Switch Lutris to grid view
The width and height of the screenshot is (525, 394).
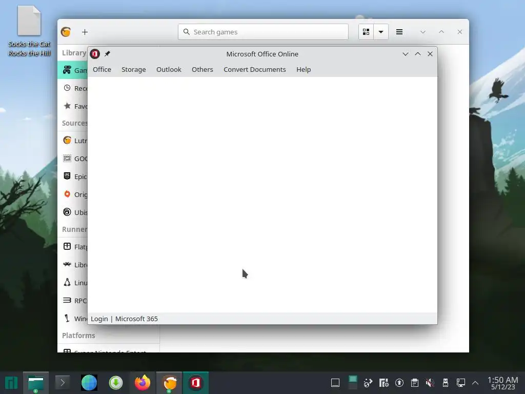pyautogui.click(x=366, y=32)
